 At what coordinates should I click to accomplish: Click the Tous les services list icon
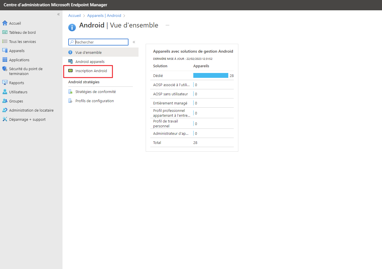pos(5,41)
